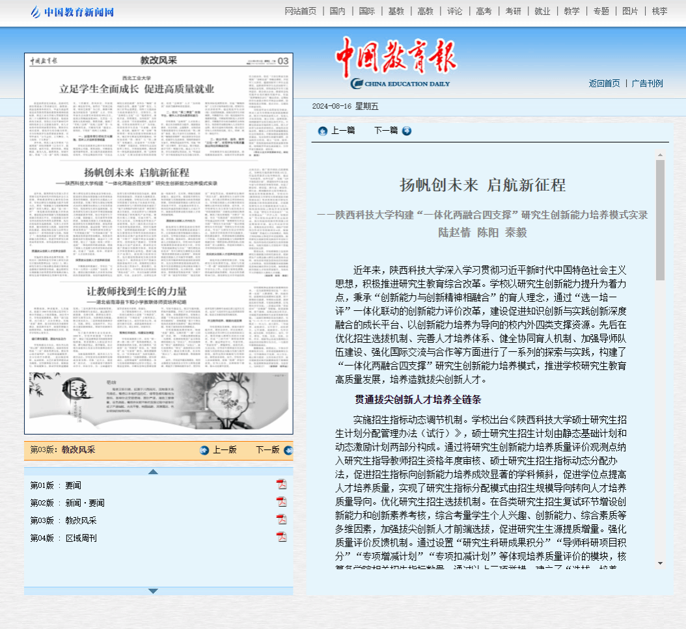Image resolution: width=686 pixels, height=629 pixels.
Task: Open 考研 navigation menu item
Action: 513,11
